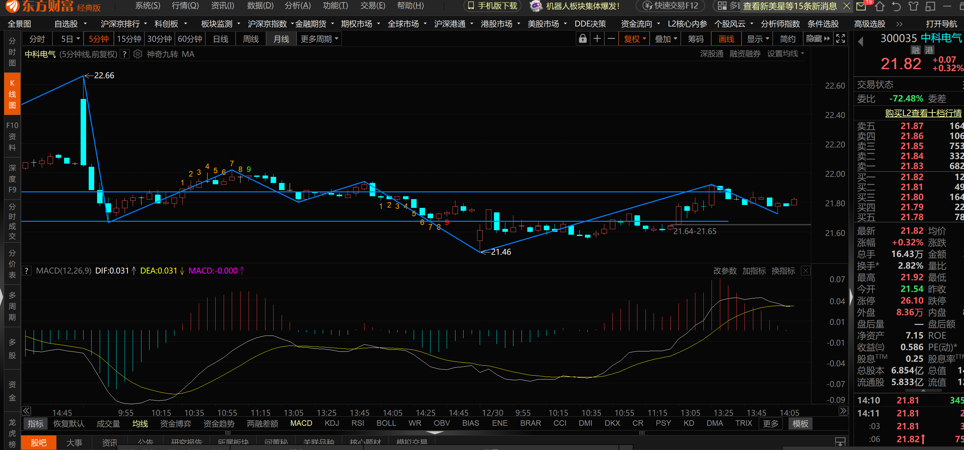Toggle the 均线 moving average display
The image size is (964, 450).
coord(140,423)
